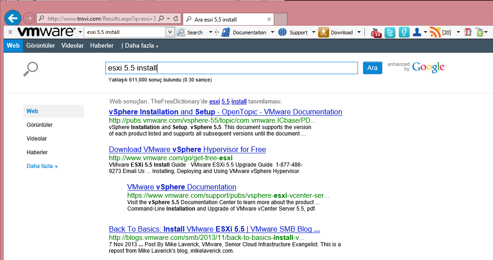Switch to Videolar in top navigation bar
This screenshot has width=493, height=260.
click(72, 46)
